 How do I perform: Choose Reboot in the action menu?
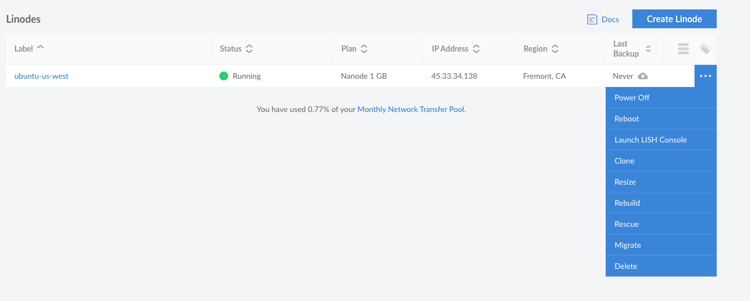[627, 119]
